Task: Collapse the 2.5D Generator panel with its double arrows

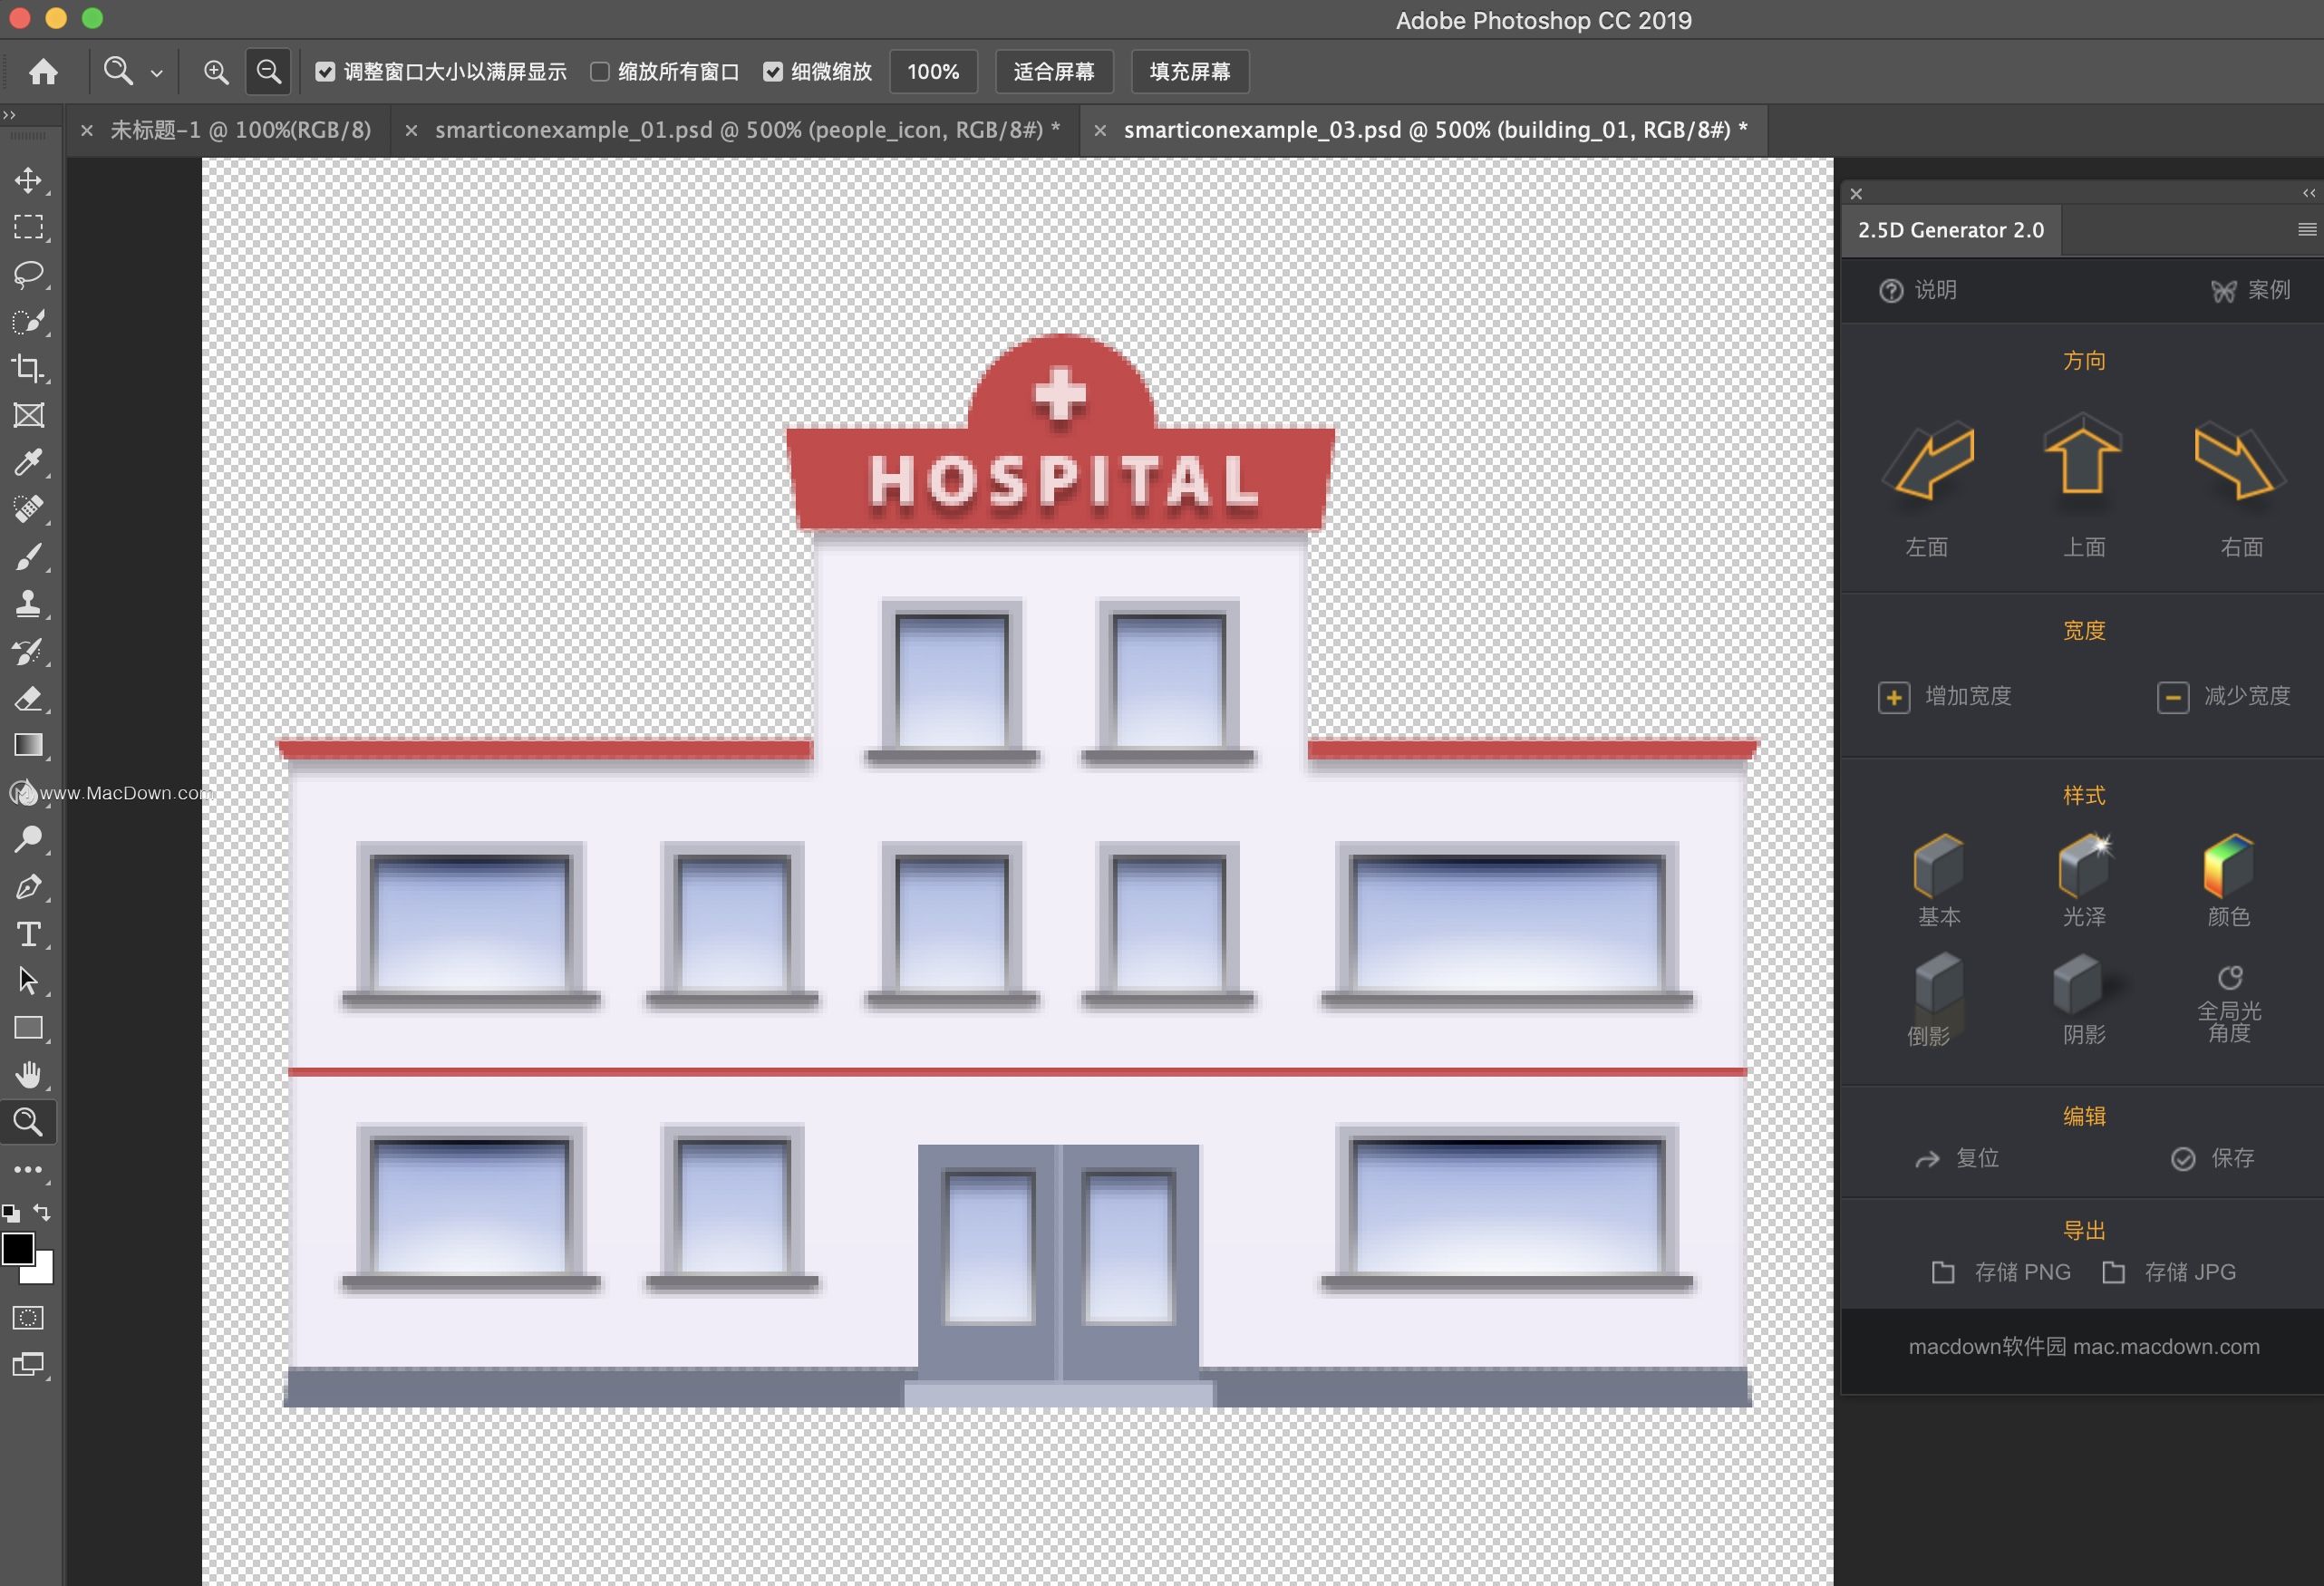Action: click(2308, 193)
